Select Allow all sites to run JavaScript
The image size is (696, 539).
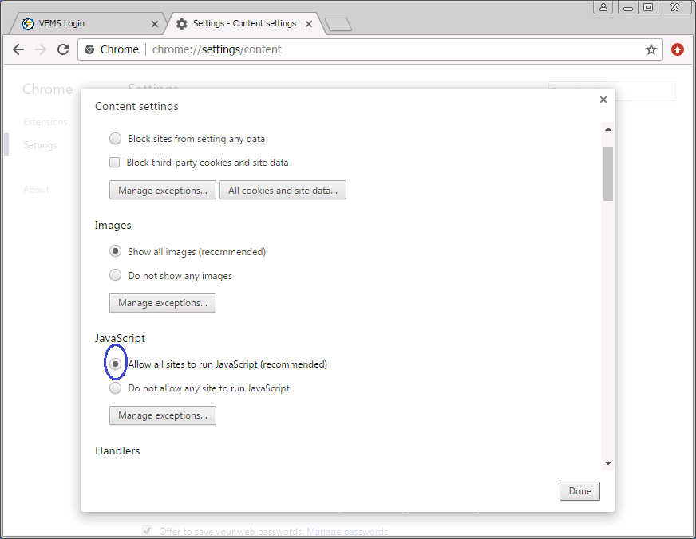116,364
